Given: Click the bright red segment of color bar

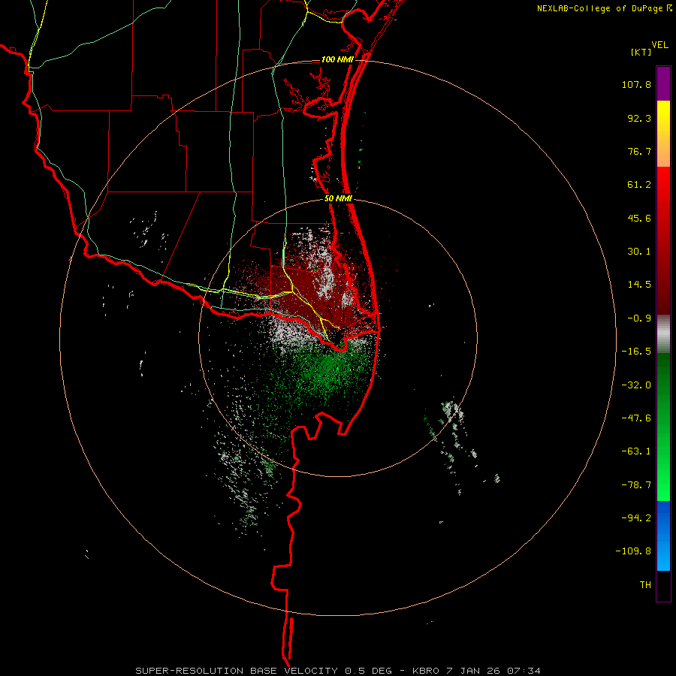Looking at the screenshot, I should pos(663,198).
